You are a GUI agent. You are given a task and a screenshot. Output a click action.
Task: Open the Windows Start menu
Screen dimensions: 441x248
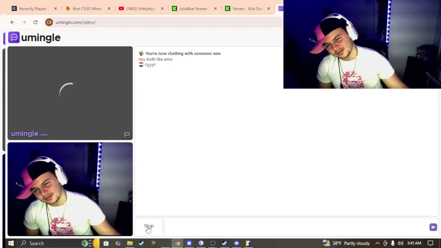[11, 243]
